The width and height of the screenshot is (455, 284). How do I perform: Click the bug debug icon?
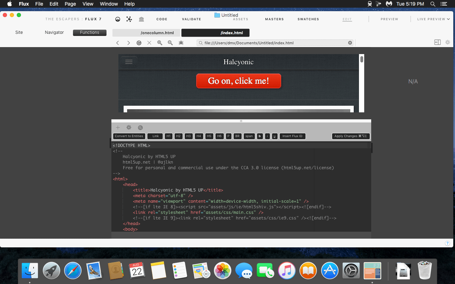(181, 43)
